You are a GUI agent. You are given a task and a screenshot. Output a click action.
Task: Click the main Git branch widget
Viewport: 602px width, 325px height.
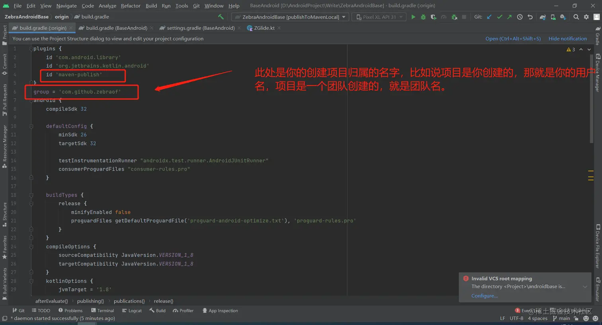[x=561, y=318]
